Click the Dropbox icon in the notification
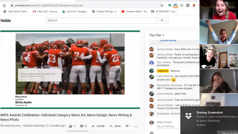 click(x=188, y=116)
